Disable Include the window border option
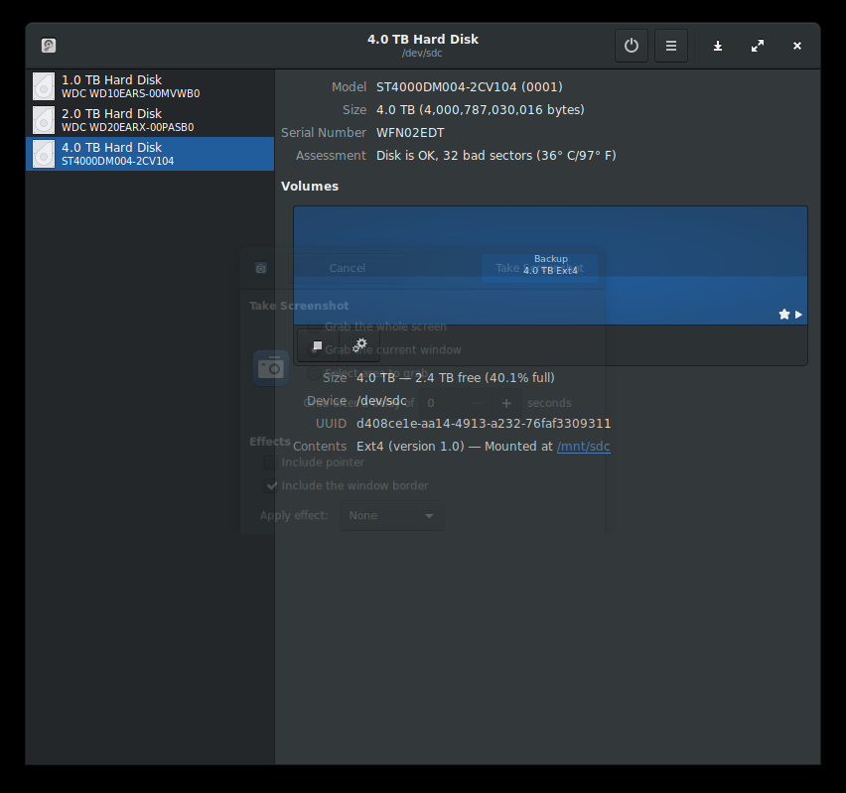Image resolution: width=846 pixels, height=793 pixels. pyautogui.click(x=272, y=485)
